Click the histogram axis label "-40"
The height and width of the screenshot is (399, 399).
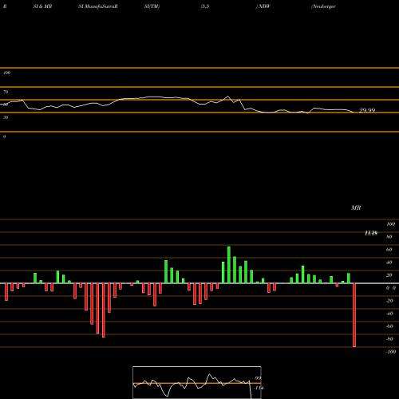tap(389, 314)
